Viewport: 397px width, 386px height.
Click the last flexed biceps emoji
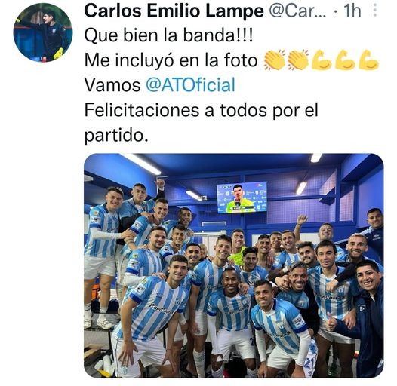click(368, 60)
